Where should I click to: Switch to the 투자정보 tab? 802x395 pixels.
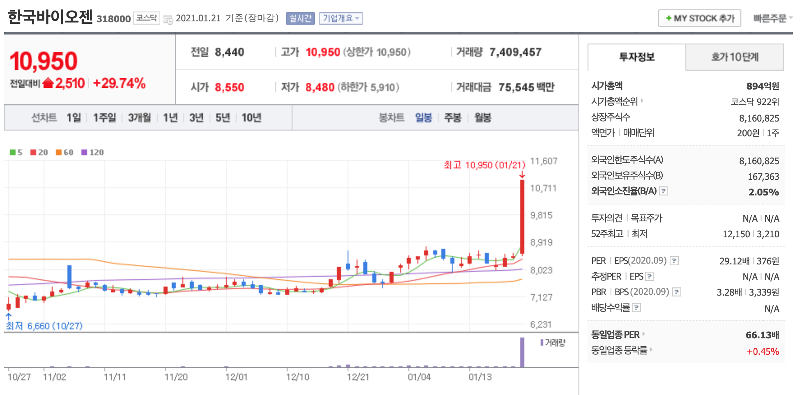[637, 57]
